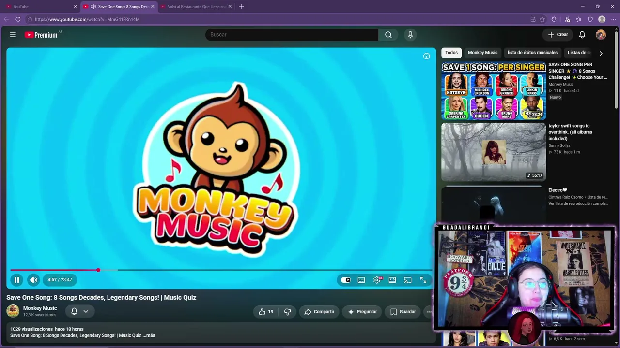
Task: Show more filter chips with the right arrow
Action: [601, 53]
